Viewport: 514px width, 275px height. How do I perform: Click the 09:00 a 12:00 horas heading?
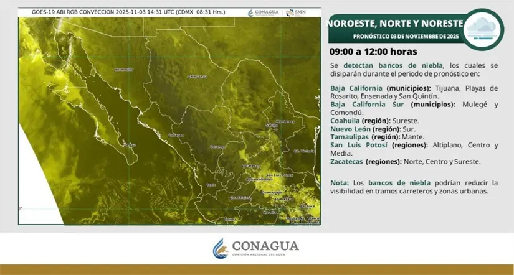373,52
